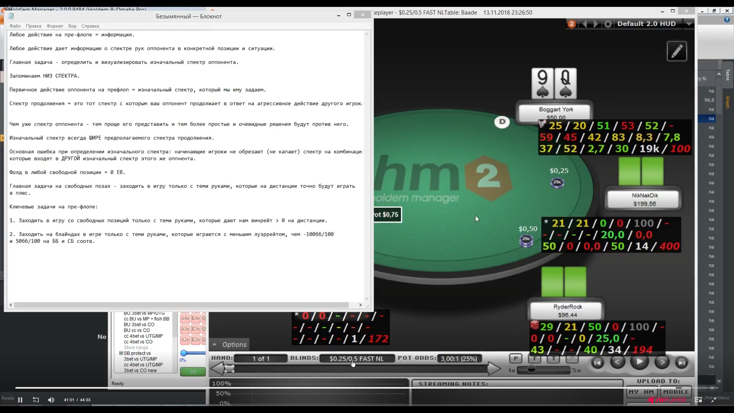Select '3bet vs CO new' range

140,370
